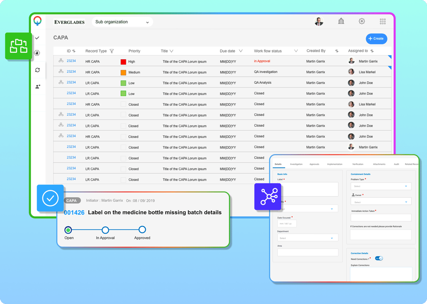Click the EVERGLADES brand name
427x304 pixels.
coord(70,22)
